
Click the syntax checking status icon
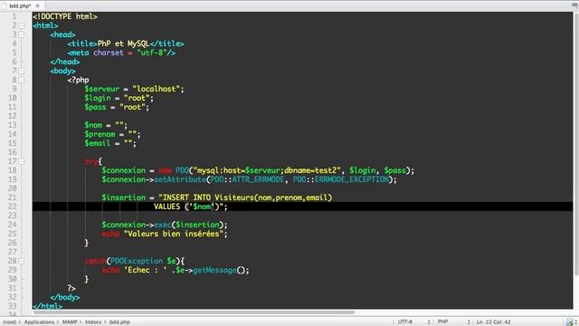pyautogui.click(x=569, y=322)
